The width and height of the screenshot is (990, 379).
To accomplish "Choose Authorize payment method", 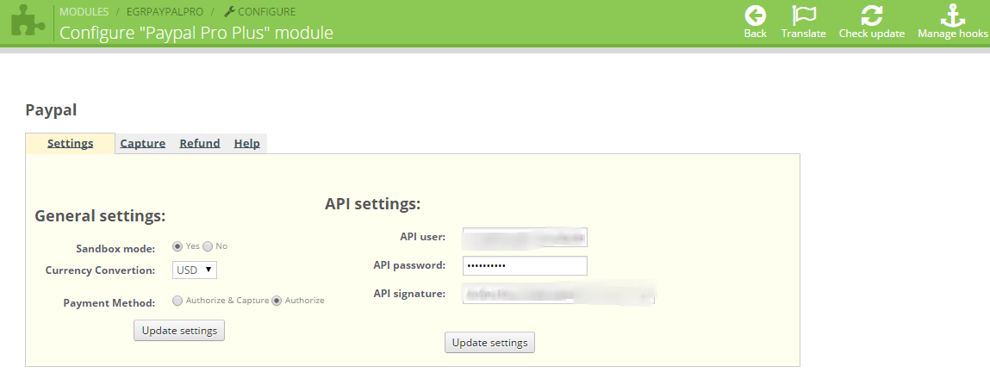I will point(277,301).
